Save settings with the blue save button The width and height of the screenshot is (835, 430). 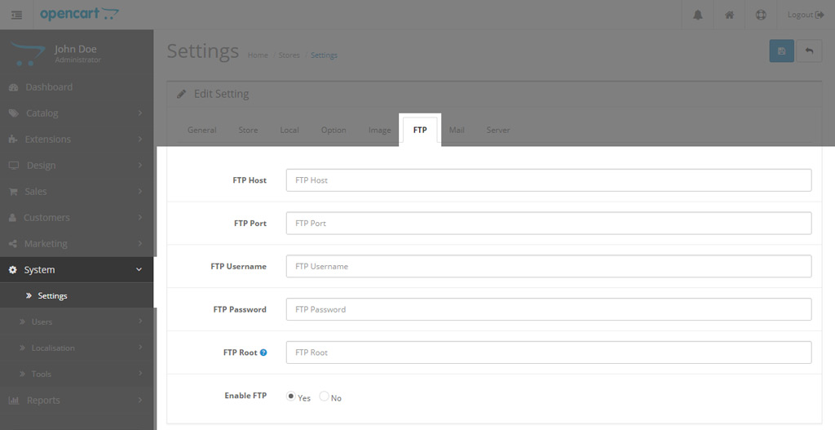click(782, 51)
